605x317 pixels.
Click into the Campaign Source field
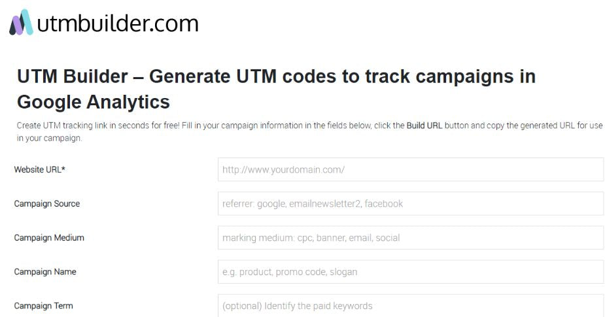(x=410, y=204)
